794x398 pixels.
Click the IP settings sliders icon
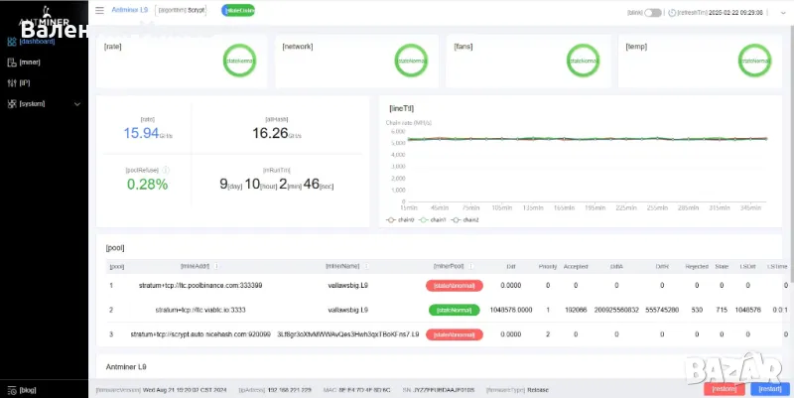pos(10,82)
